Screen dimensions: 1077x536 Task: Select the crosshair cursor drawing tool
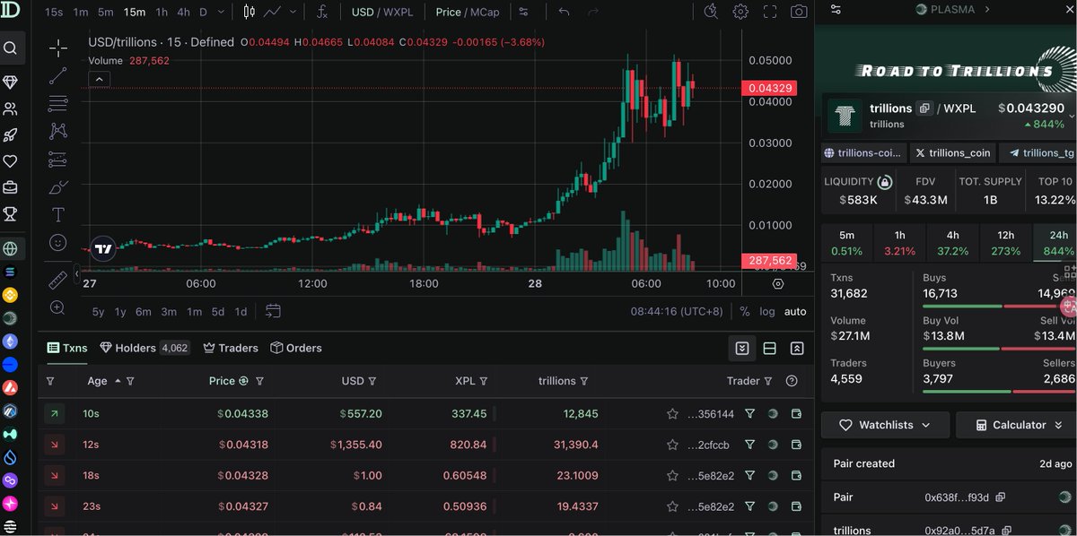click(57, 48)
